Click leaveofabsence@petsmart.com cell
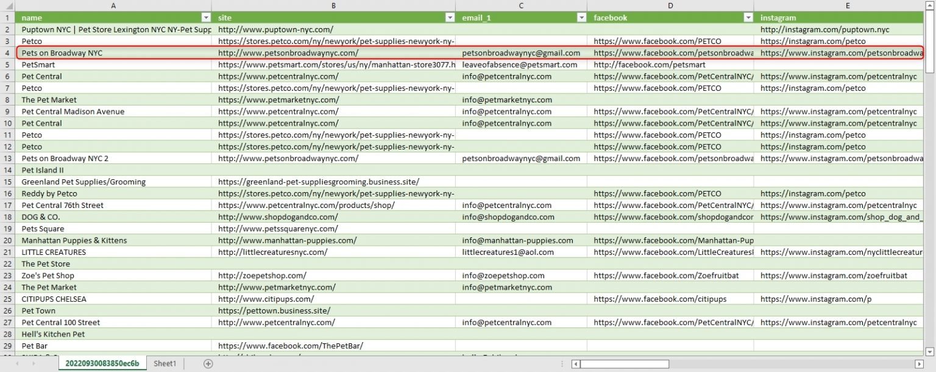This screenshot has height=372, width=936. [522, 65]
